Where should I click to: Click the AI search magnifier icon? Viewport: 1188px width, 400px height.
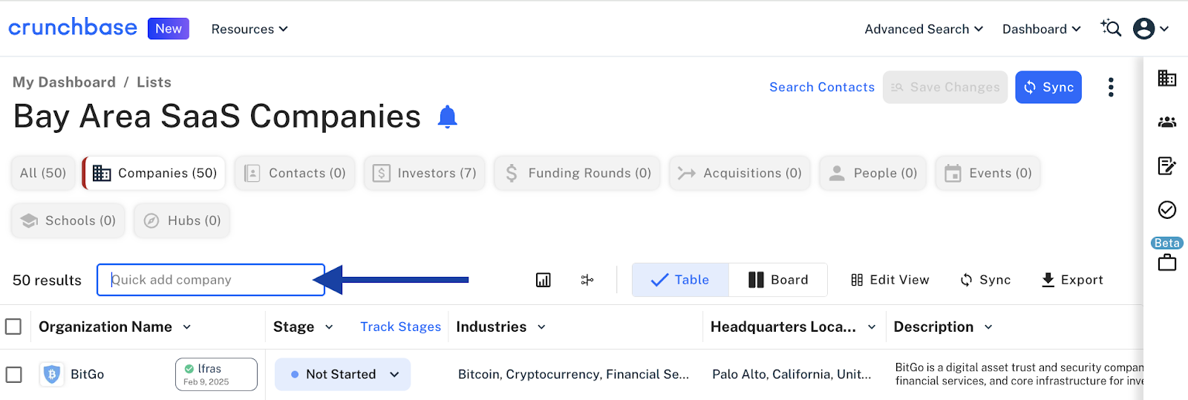1111,28
